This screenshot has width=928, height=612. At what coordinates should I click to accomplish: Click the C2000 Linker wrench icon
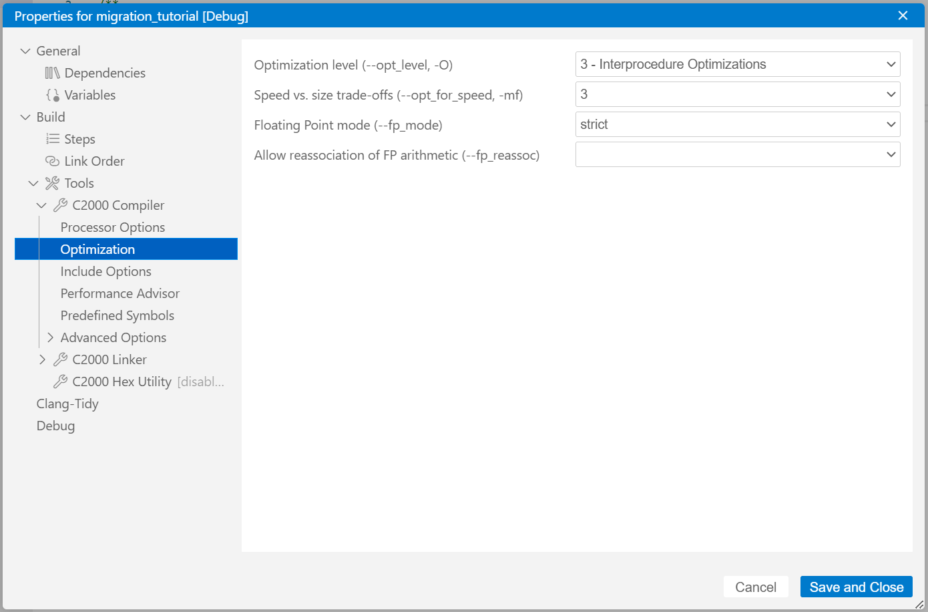(60, 359)
